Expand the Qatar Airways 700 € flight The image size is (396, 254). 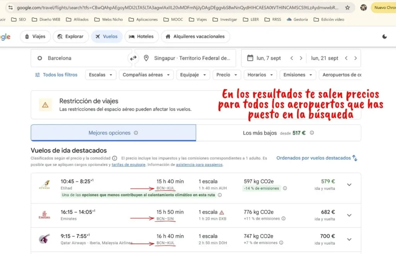(349, 239)
